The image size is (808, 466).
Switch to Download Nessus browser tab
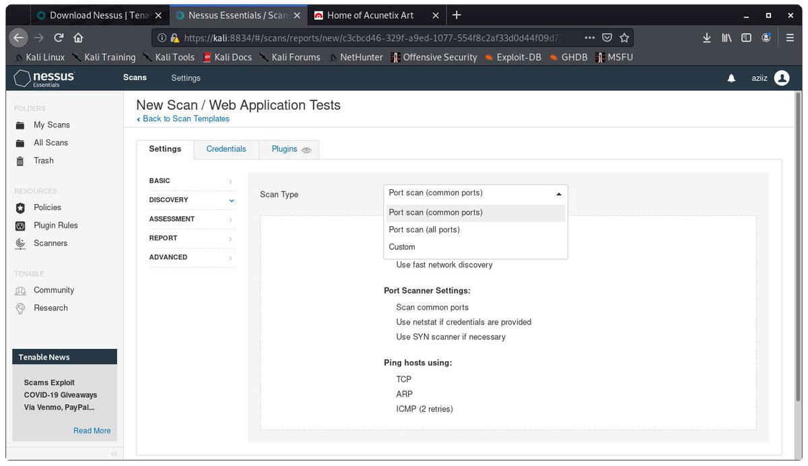pyautogui.click(x=99, y=15)
